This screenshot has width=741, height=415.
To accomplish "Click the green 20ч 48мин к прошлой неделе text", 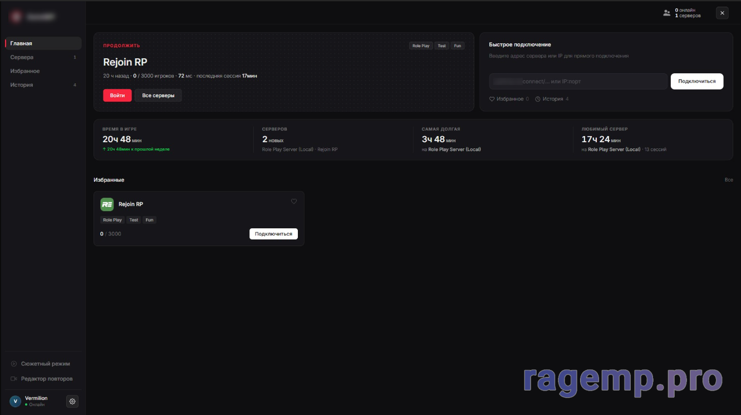I will (x=136, y=149).
